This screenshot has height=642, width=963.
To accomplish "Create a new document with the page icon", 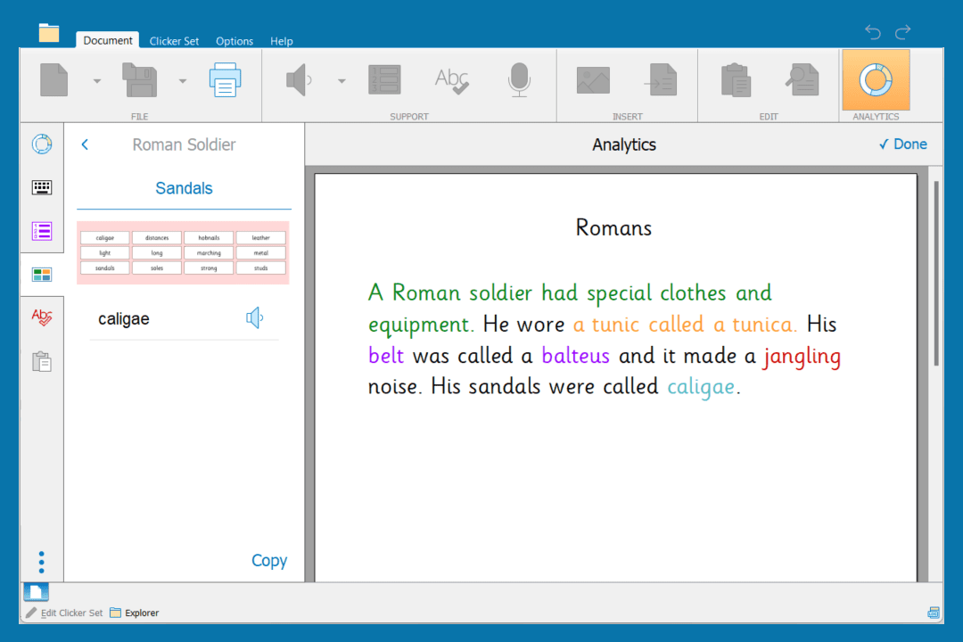I will click(x=54, y=80).
